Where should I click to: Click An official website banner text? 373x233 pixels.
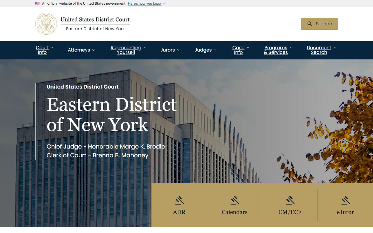tap(84, 3)
